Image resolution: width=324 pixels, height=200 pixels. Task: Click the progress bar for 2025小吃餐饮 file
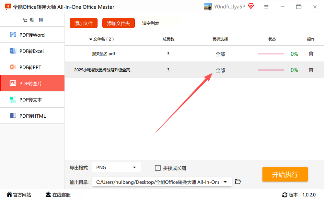click(x=271, y=70)
